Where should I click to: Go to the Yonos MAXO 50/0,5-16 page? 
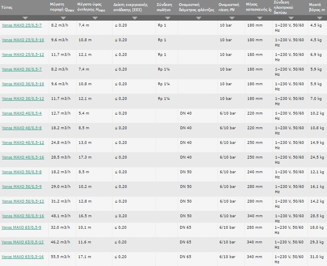pyautogui.click(x=23, y=216)
